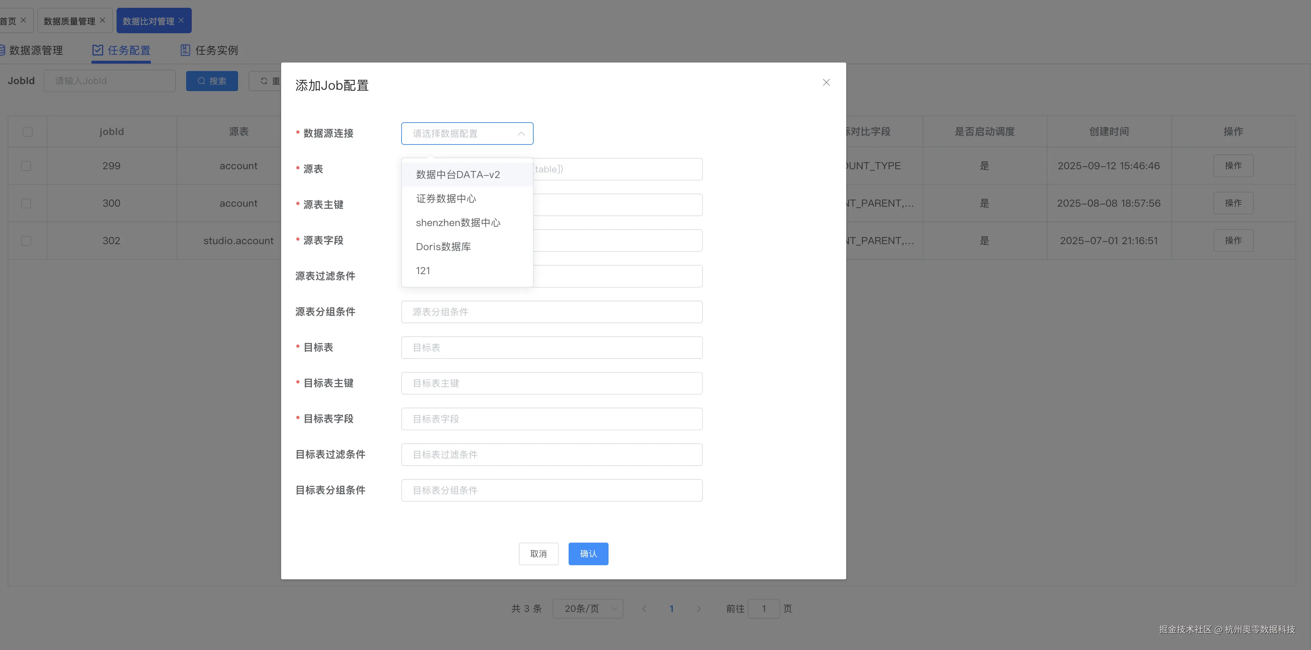
Task: Click the 任务配置 checkmark icon
Action: 98,50
